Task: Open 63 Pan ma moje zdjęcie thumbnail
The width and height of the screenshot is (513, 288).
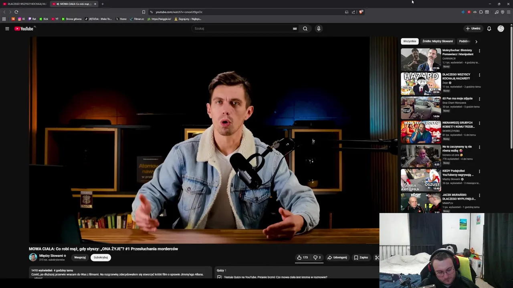Action: click(x=421, y=108)
